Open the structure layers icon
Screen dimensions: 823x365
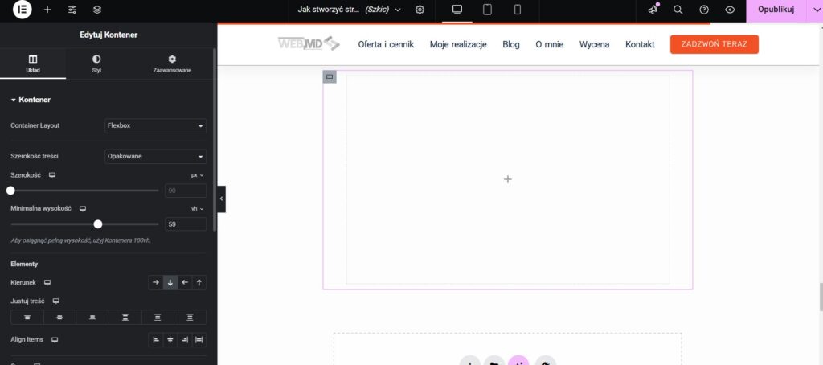coord(97,10)
